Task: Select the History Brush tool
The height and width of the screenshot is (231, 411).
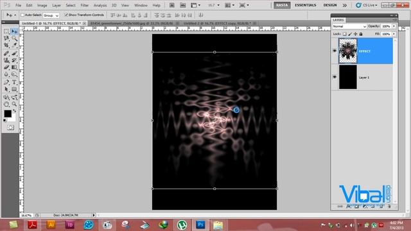Action: tap(14, 60)
